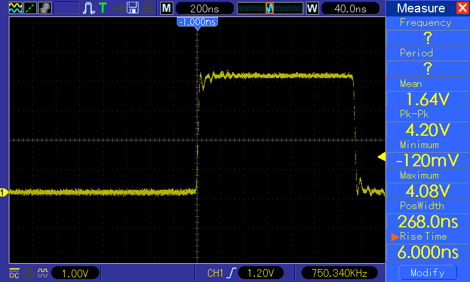Click the 6.000ns rise time value

pyautogui.click(x=428, y=252)
